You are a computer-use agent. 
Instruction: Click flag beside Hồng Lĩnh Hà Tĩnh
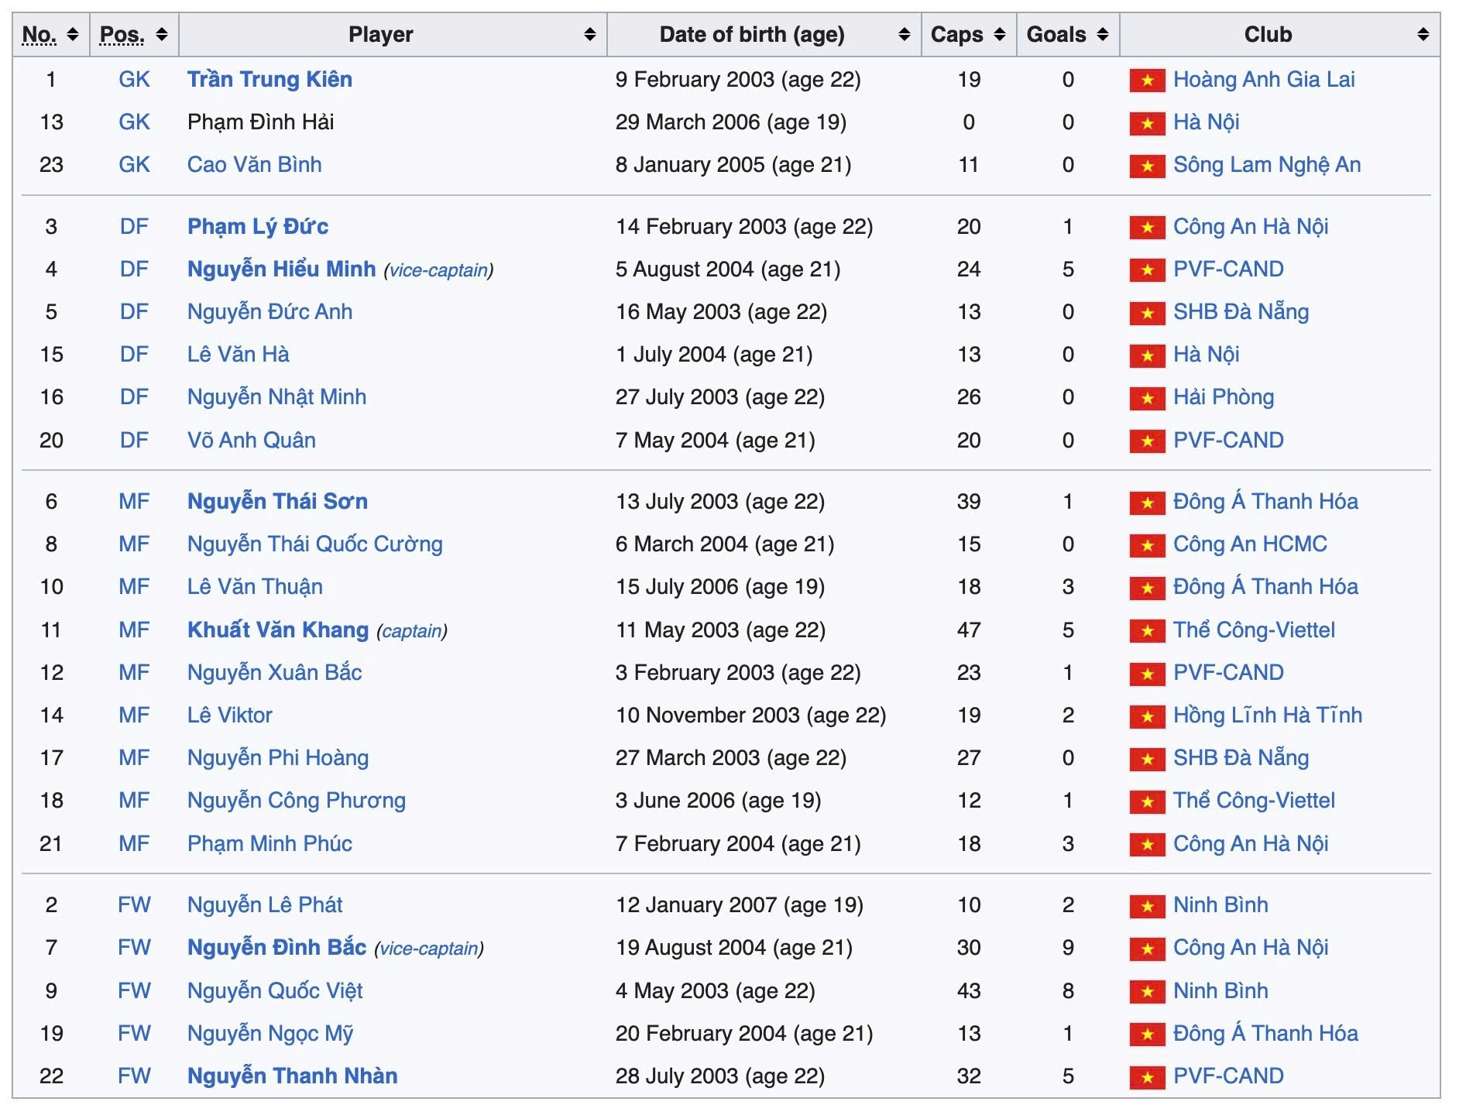[x=1147, y=716]
